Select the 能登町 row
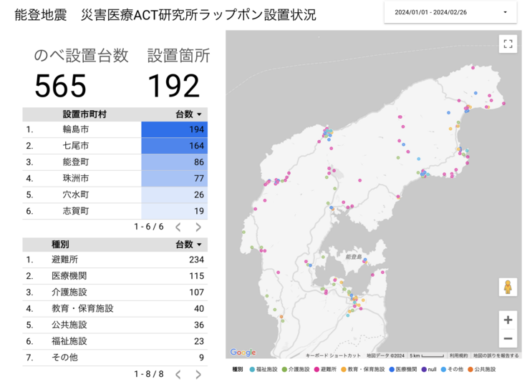 click(x=115, y=162)
